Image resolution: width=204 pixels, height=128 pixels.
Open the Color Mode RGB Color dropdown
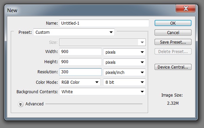[80, 82]
